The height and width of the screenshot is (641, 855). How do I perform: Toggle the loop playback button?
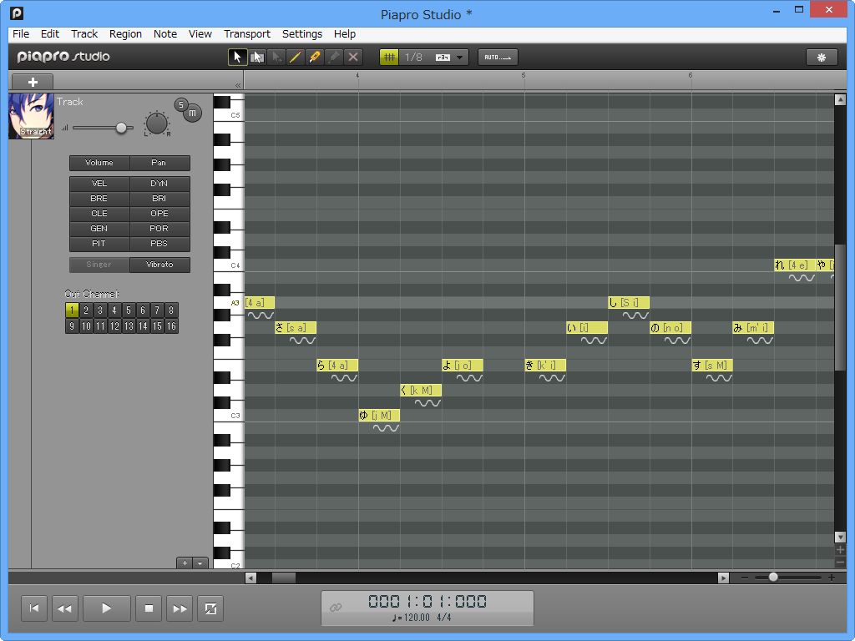(x=210, y=608)
